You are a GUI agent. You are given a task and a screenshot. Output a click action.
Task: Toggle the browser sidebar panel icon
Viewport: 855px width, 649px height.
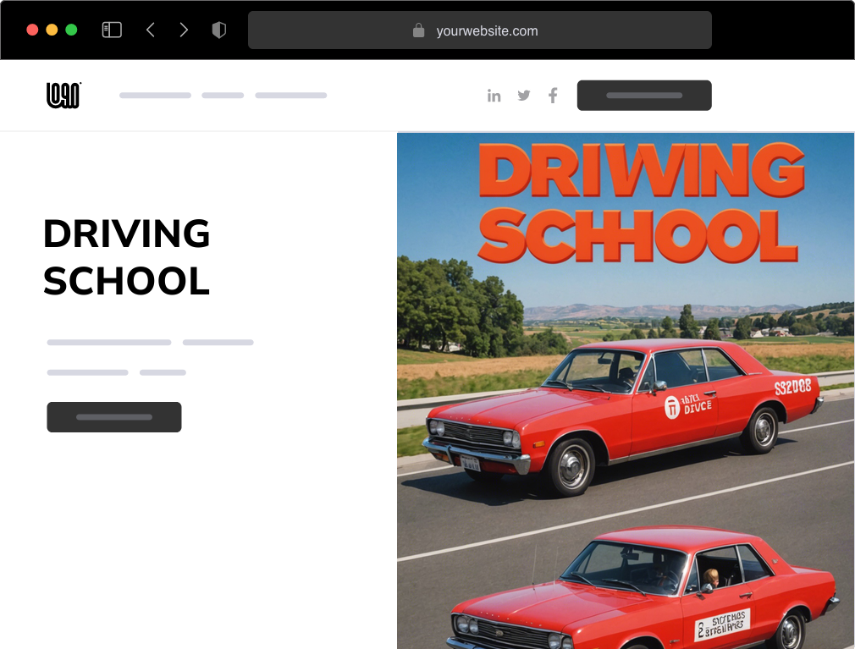112,30
